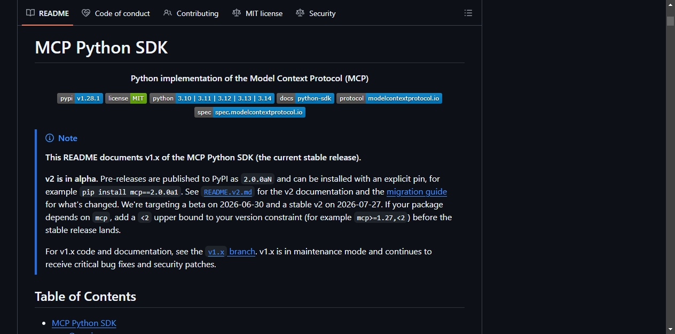The image size is (675, 334).
Task: Click 'v2 is in alpha' bold text
Action: 71,178
